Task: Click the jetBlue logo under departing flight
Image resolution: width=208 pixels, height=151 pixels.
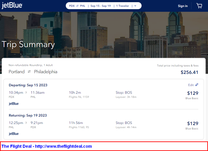Action: [x=14, y=103]
